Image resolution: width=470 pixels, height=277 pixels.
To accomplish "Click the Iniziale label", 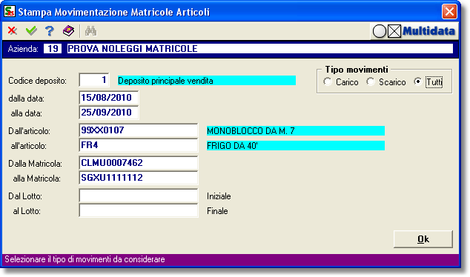I will 219,196.
